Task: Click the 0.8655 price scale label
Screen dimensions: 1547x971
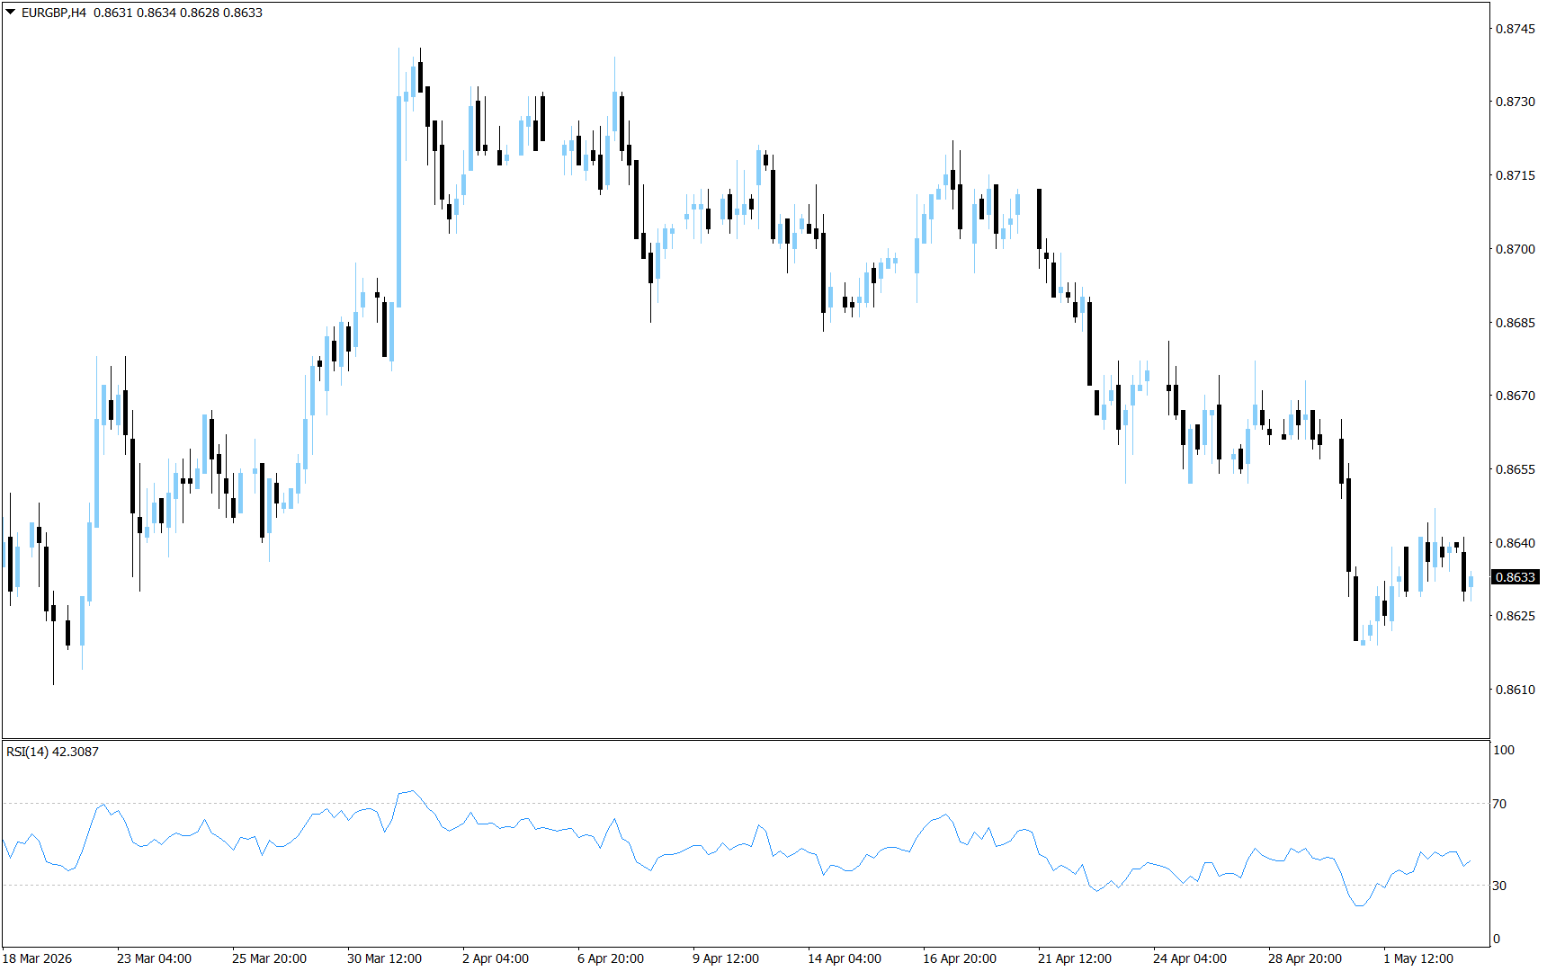Action: coord(1516,469)
